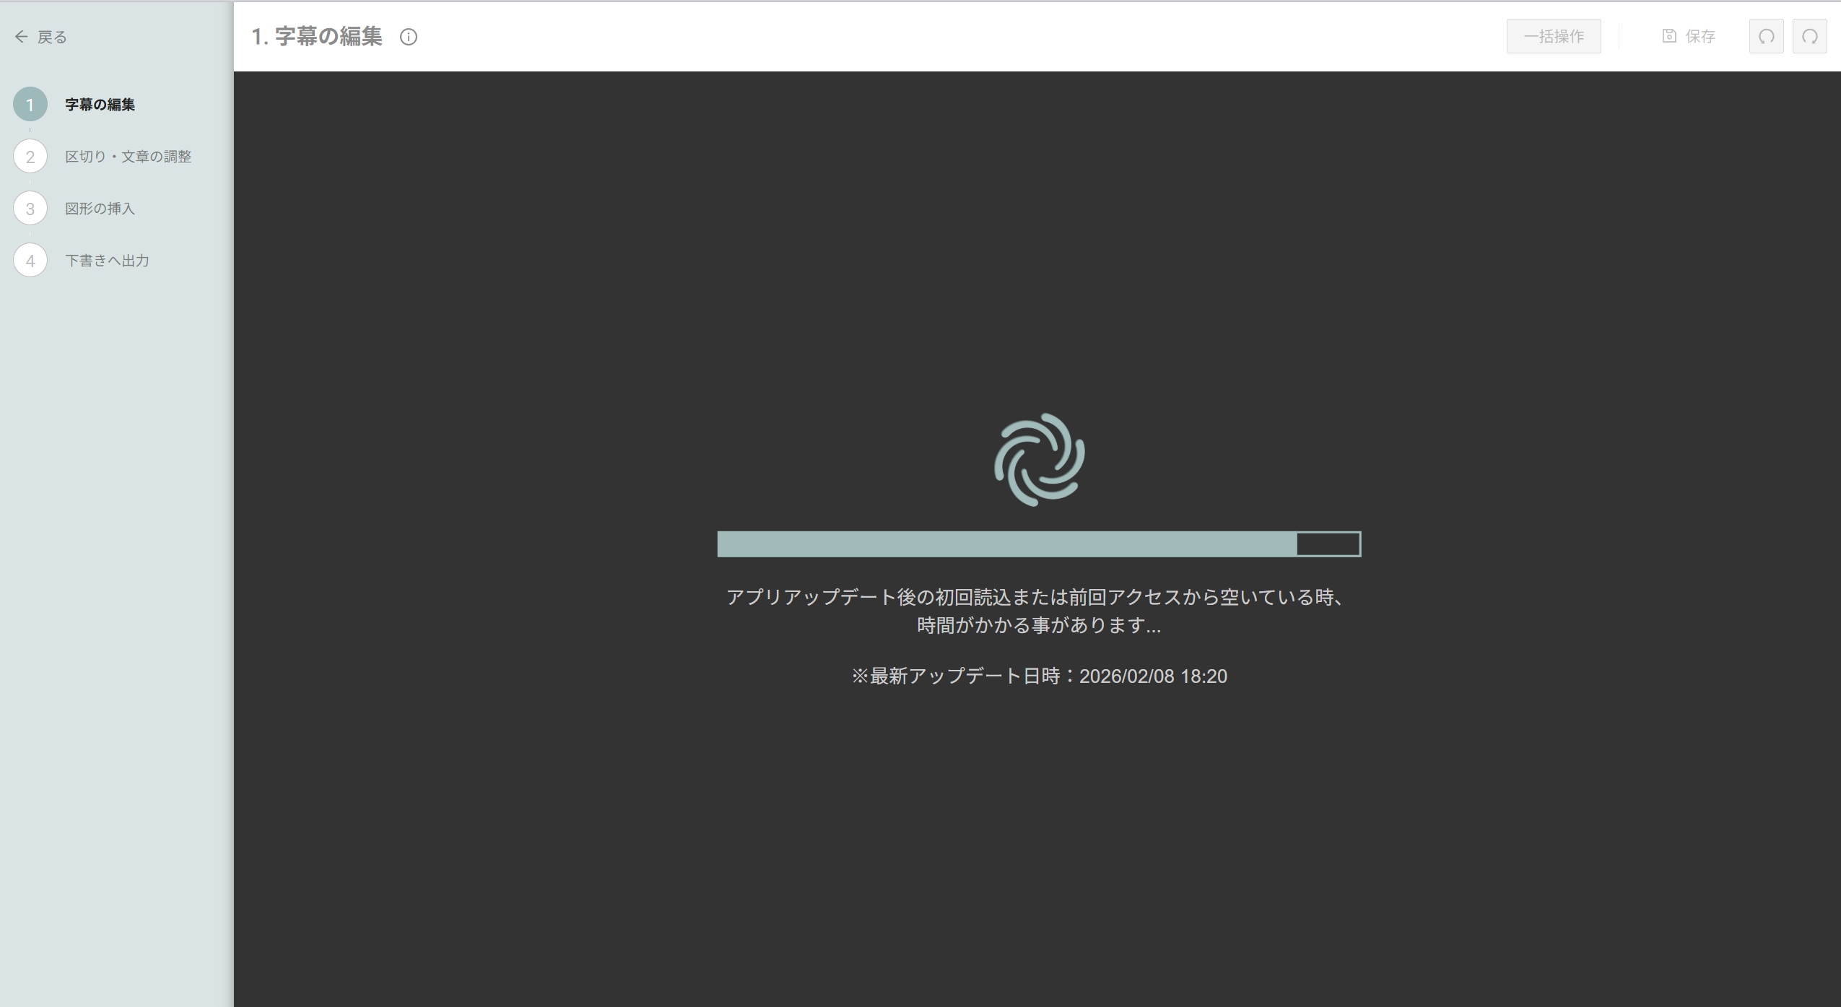Screen dimensions: 1841x1007
Task: Click the 保存 text label
Action: tap(1700, 36)
